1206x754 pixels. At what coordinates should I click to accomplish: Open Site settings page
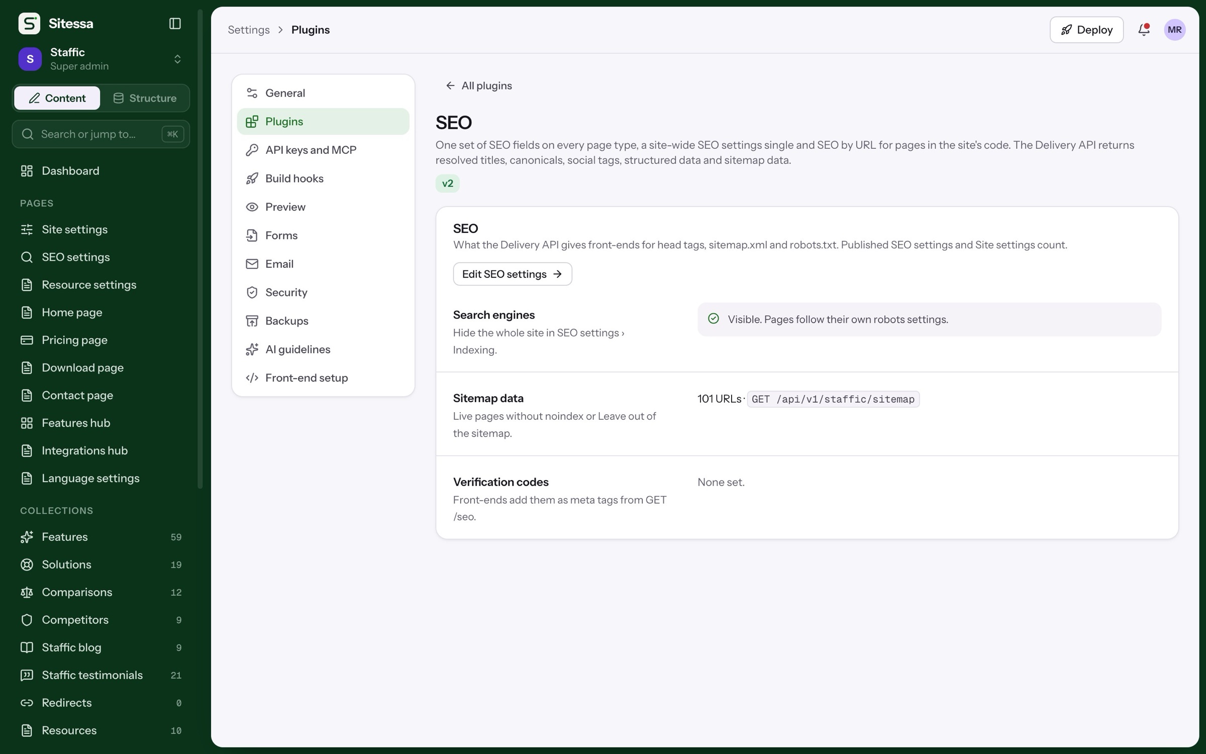point(100,229)
